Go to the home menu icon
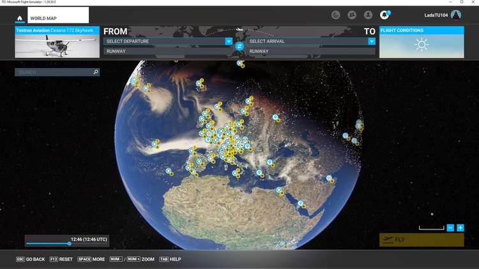The image size is (479, 269). click(20, 18)
